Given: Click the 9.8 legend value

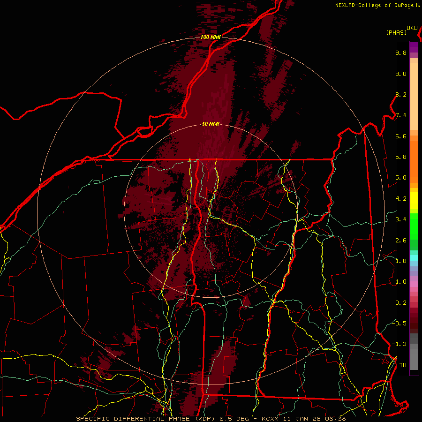Looking at the screenshot, I should pos(401,53).
